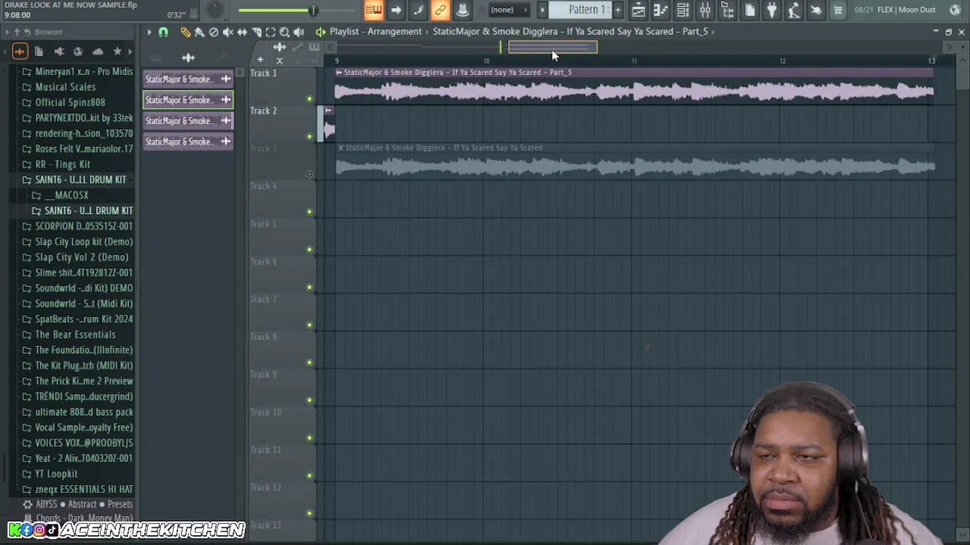Screen dimensions: 970x545
Task: Open the Piano roll view icon
Action: [661, 10]
